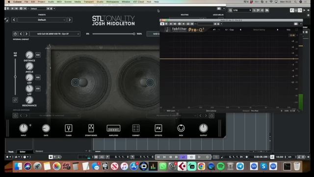Click transport Stop button
Screen dimensions: 314x177
[x=191, y=157]
